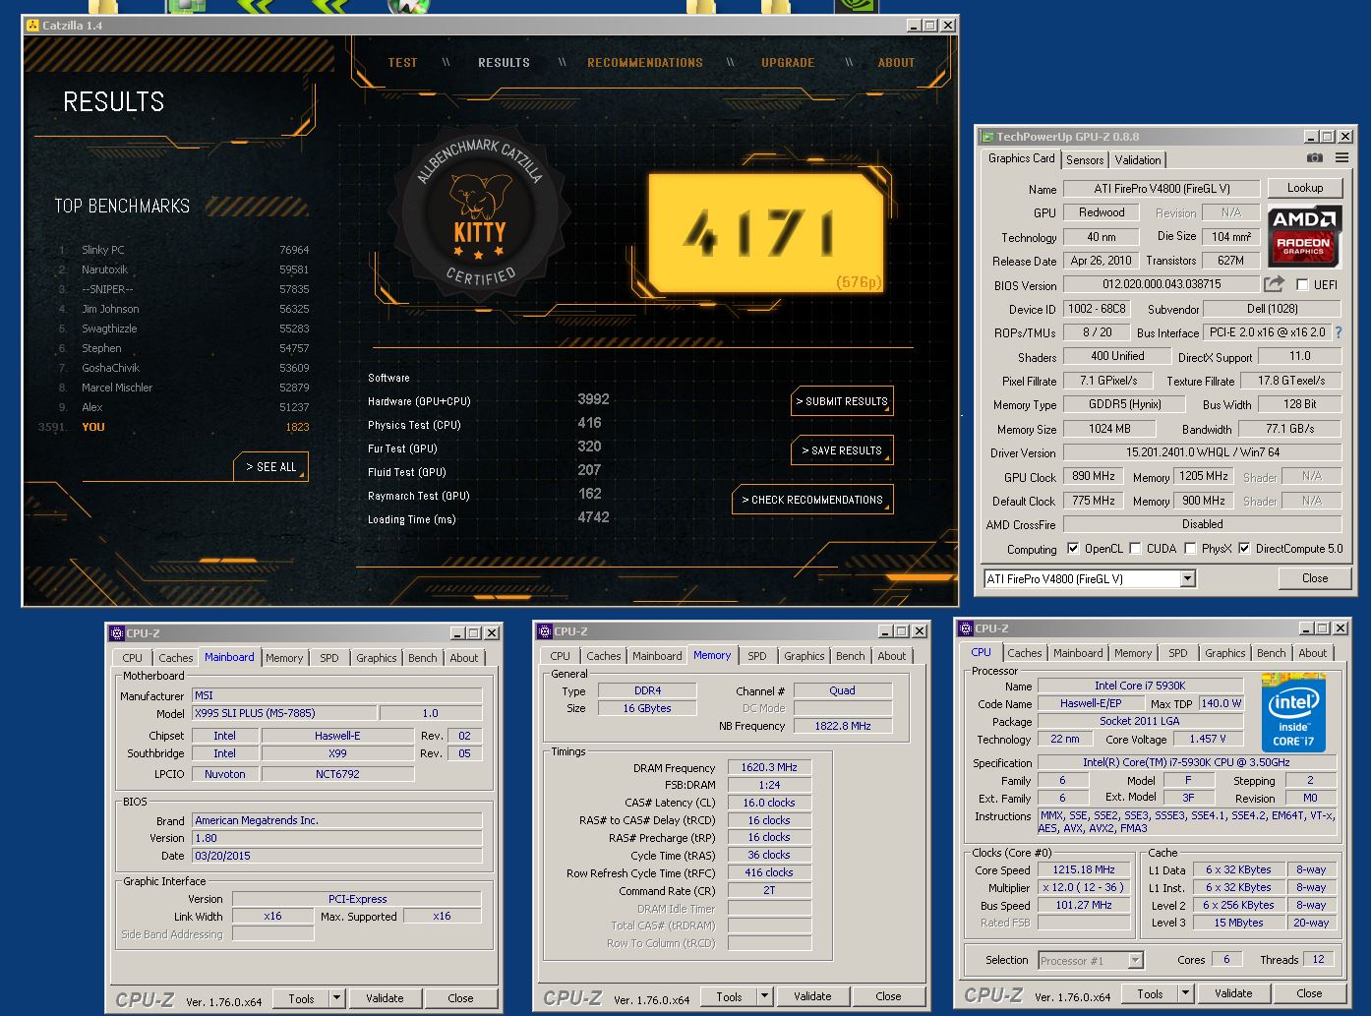Click the AMD Radeon Graphics logo
1371x1016 pixels.
click(x=1303, y=236)
